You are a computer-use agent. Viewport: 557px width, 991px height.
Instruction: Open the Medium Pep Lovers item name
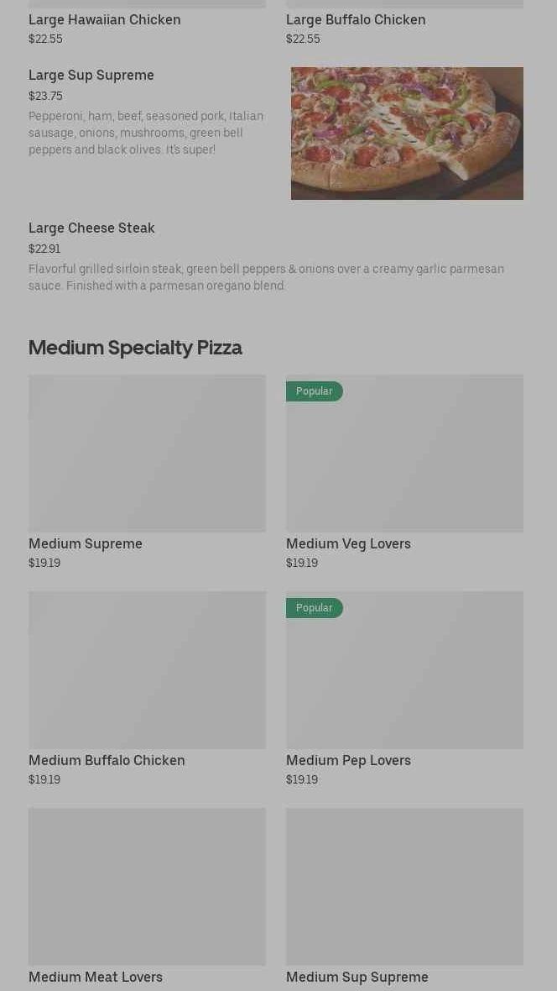pos(348,761)
